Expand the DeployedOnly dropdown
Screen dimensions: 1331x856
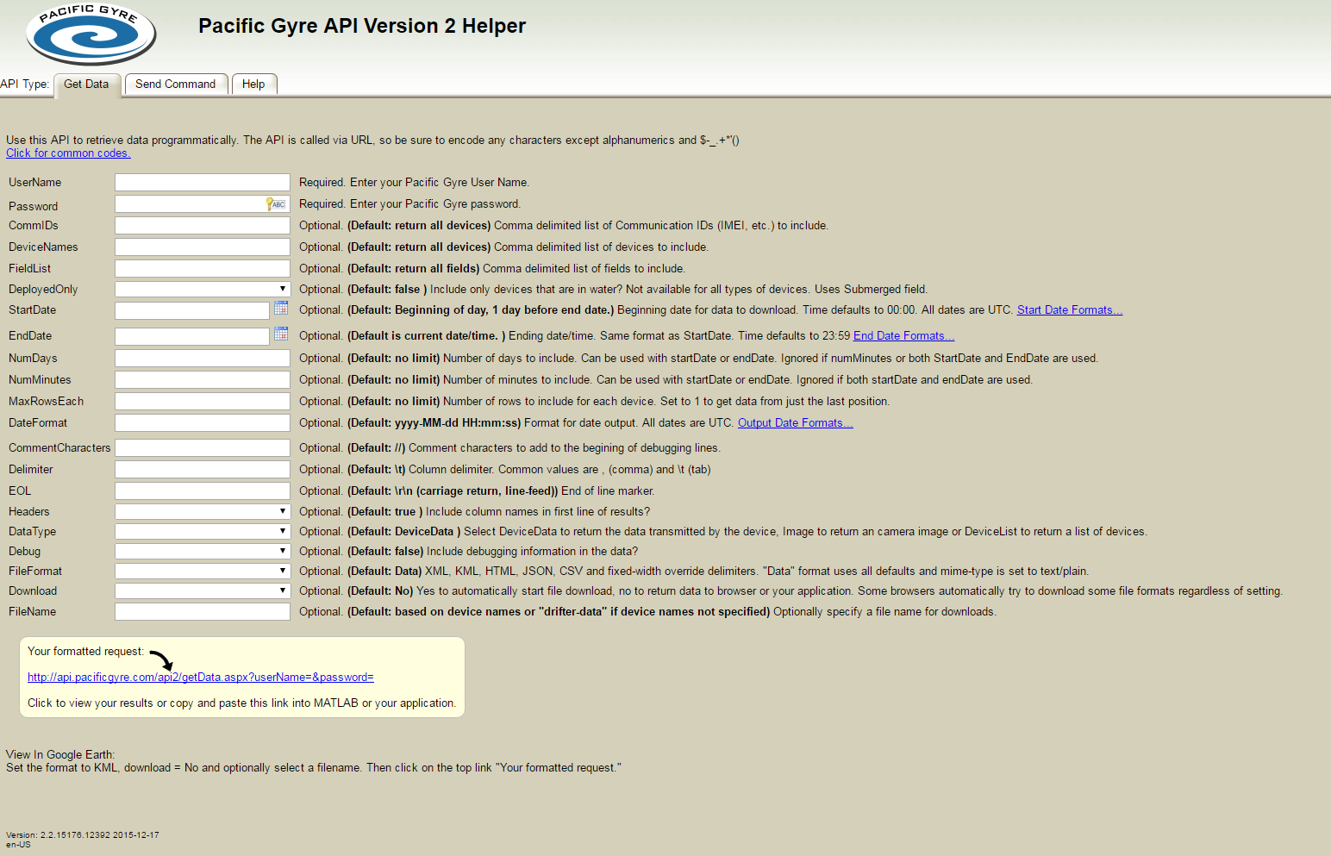coord(203,289)
